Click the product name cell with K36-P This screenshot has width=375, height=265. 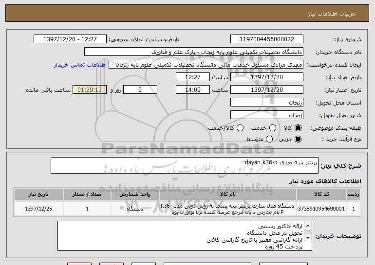click(x=228, y=209)
